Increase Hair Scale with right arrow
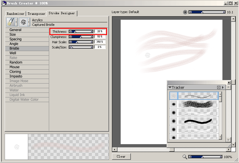239x163 pixels. tap(92, 42)
